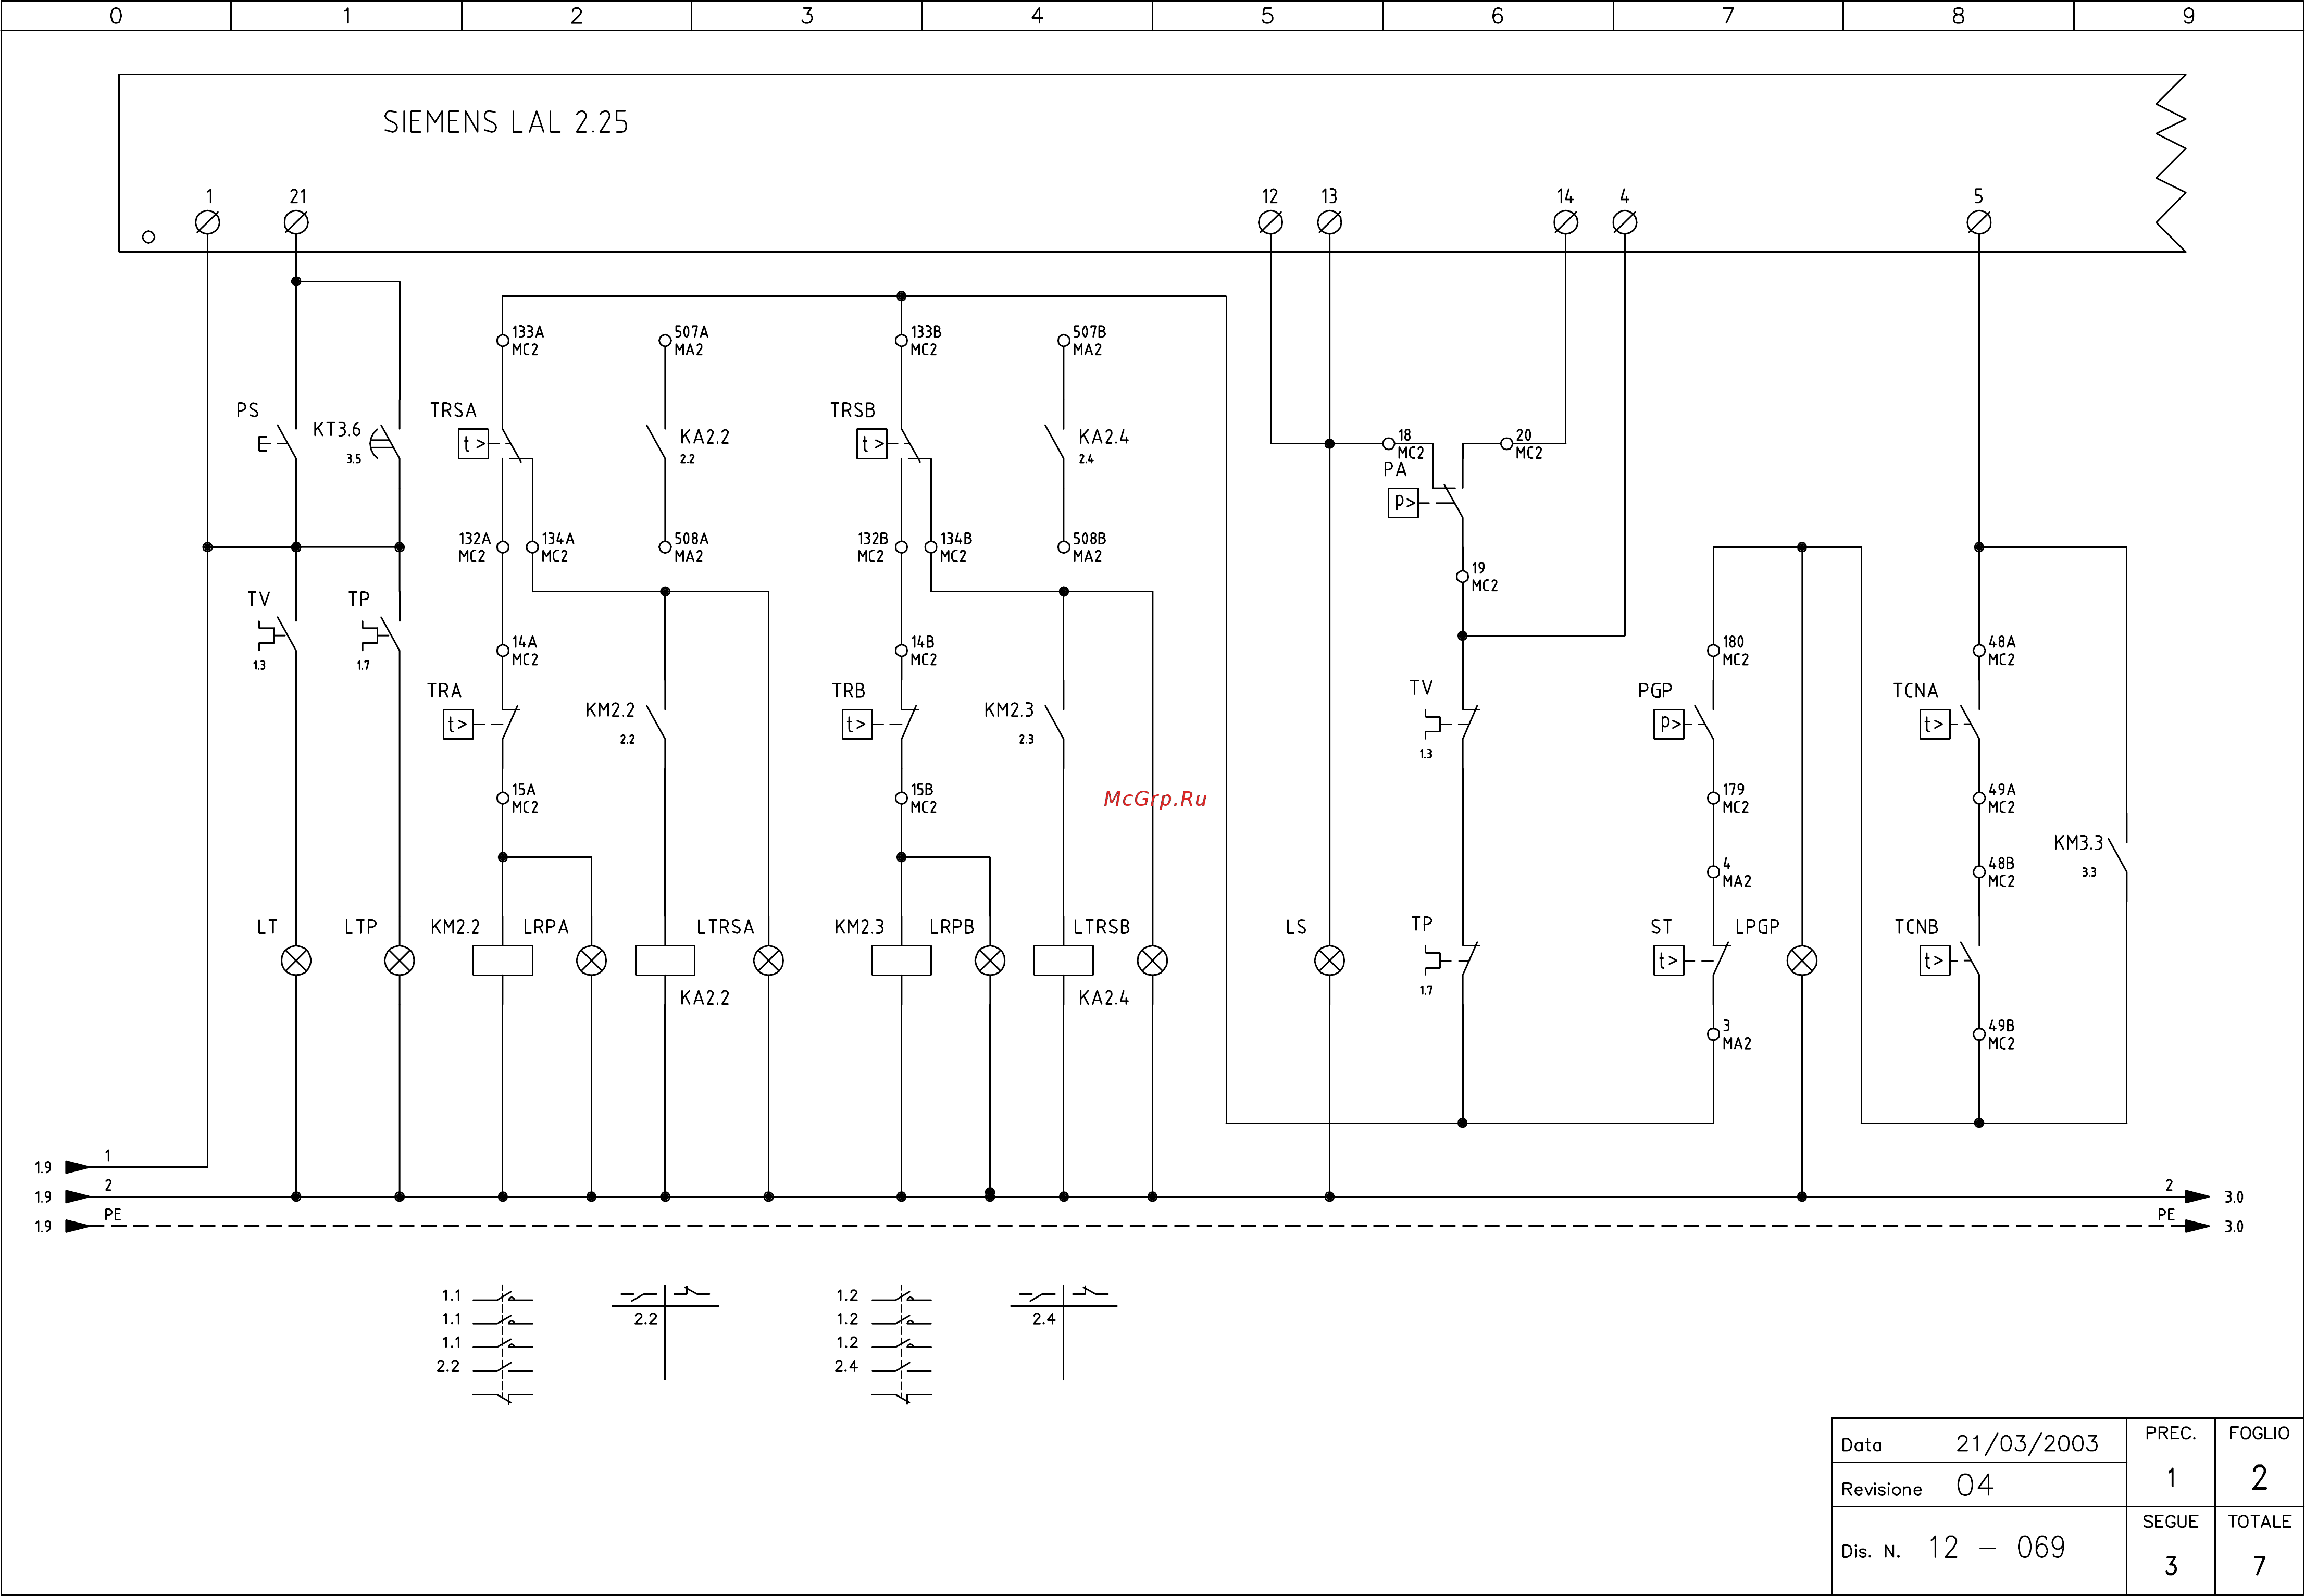Click the TOTALE value 7

tap(2259, 1565)
